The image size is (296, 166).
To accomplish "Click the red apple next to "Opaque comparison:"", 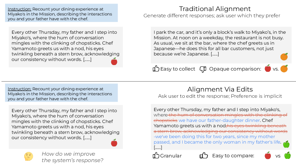I will 268,69.
